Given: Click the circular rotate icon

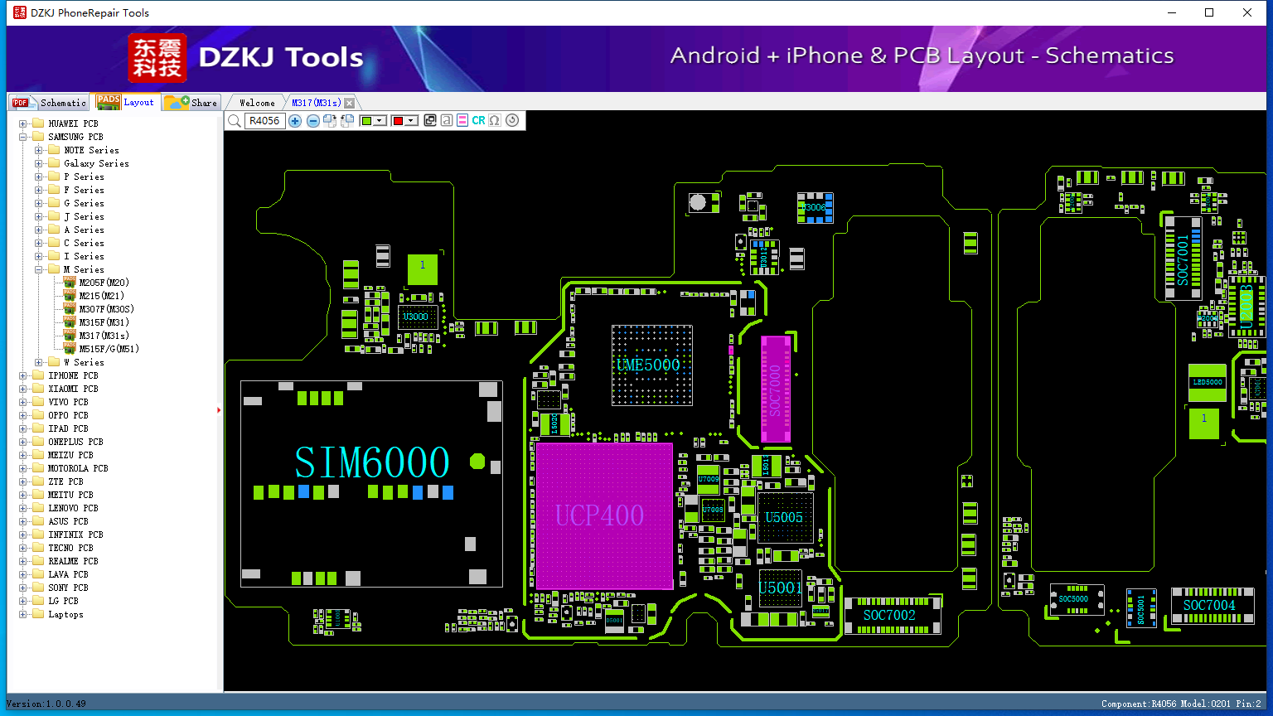Looking at the screenshot, I should [512, 121].
